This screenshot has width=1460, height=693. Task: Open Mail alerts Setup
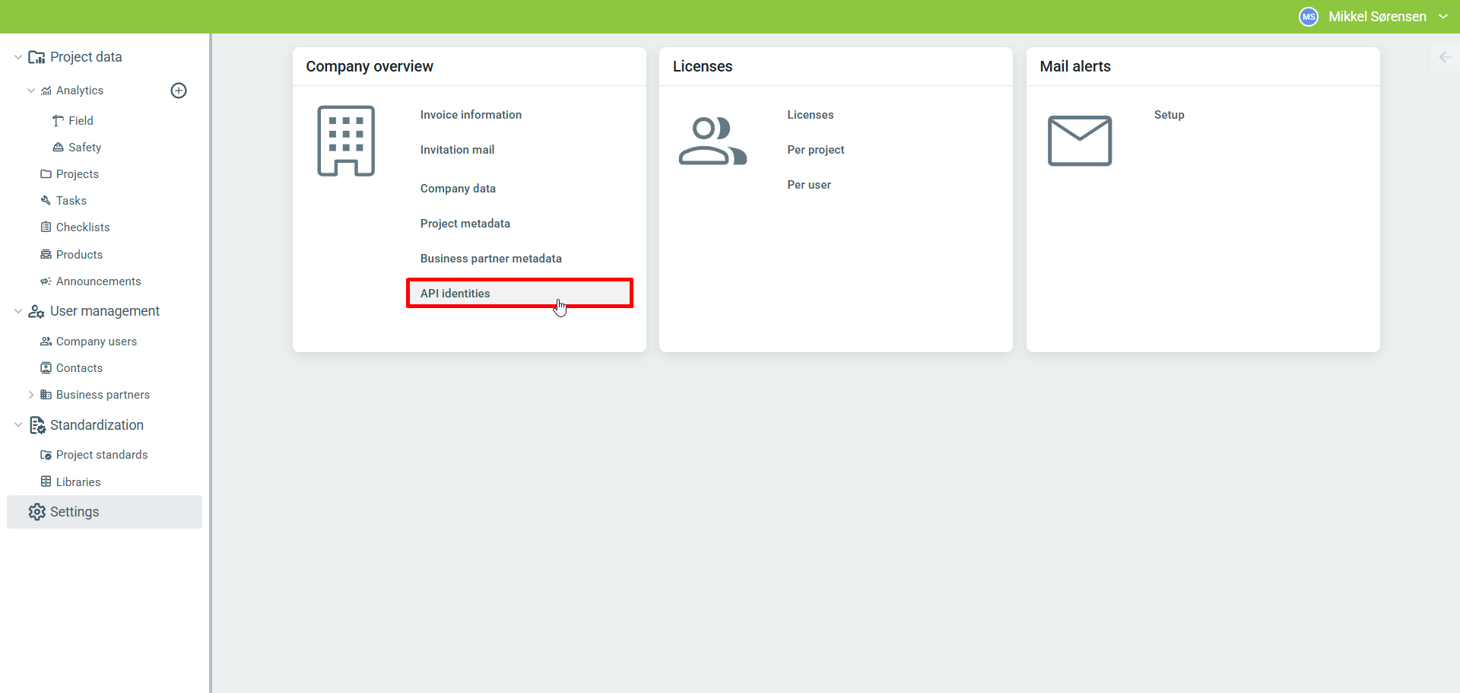pyautogui.click(x=1169, y=115)
